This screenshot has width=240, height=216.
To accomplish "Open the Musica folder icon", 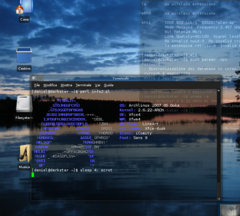I will 25,154.
